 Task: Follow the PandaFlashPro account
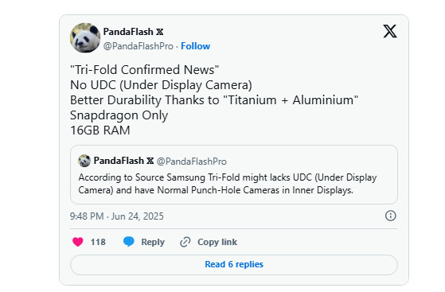point(195,46)
